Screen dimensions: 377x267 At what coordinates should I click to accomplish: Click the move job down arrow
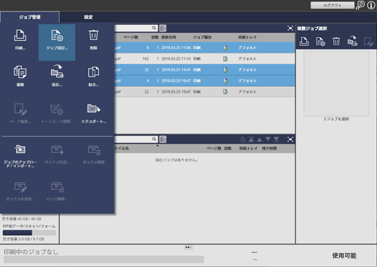coord(268,139)
